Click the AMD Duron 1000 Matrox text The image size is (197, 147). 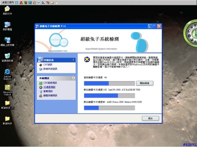[124, 102]
